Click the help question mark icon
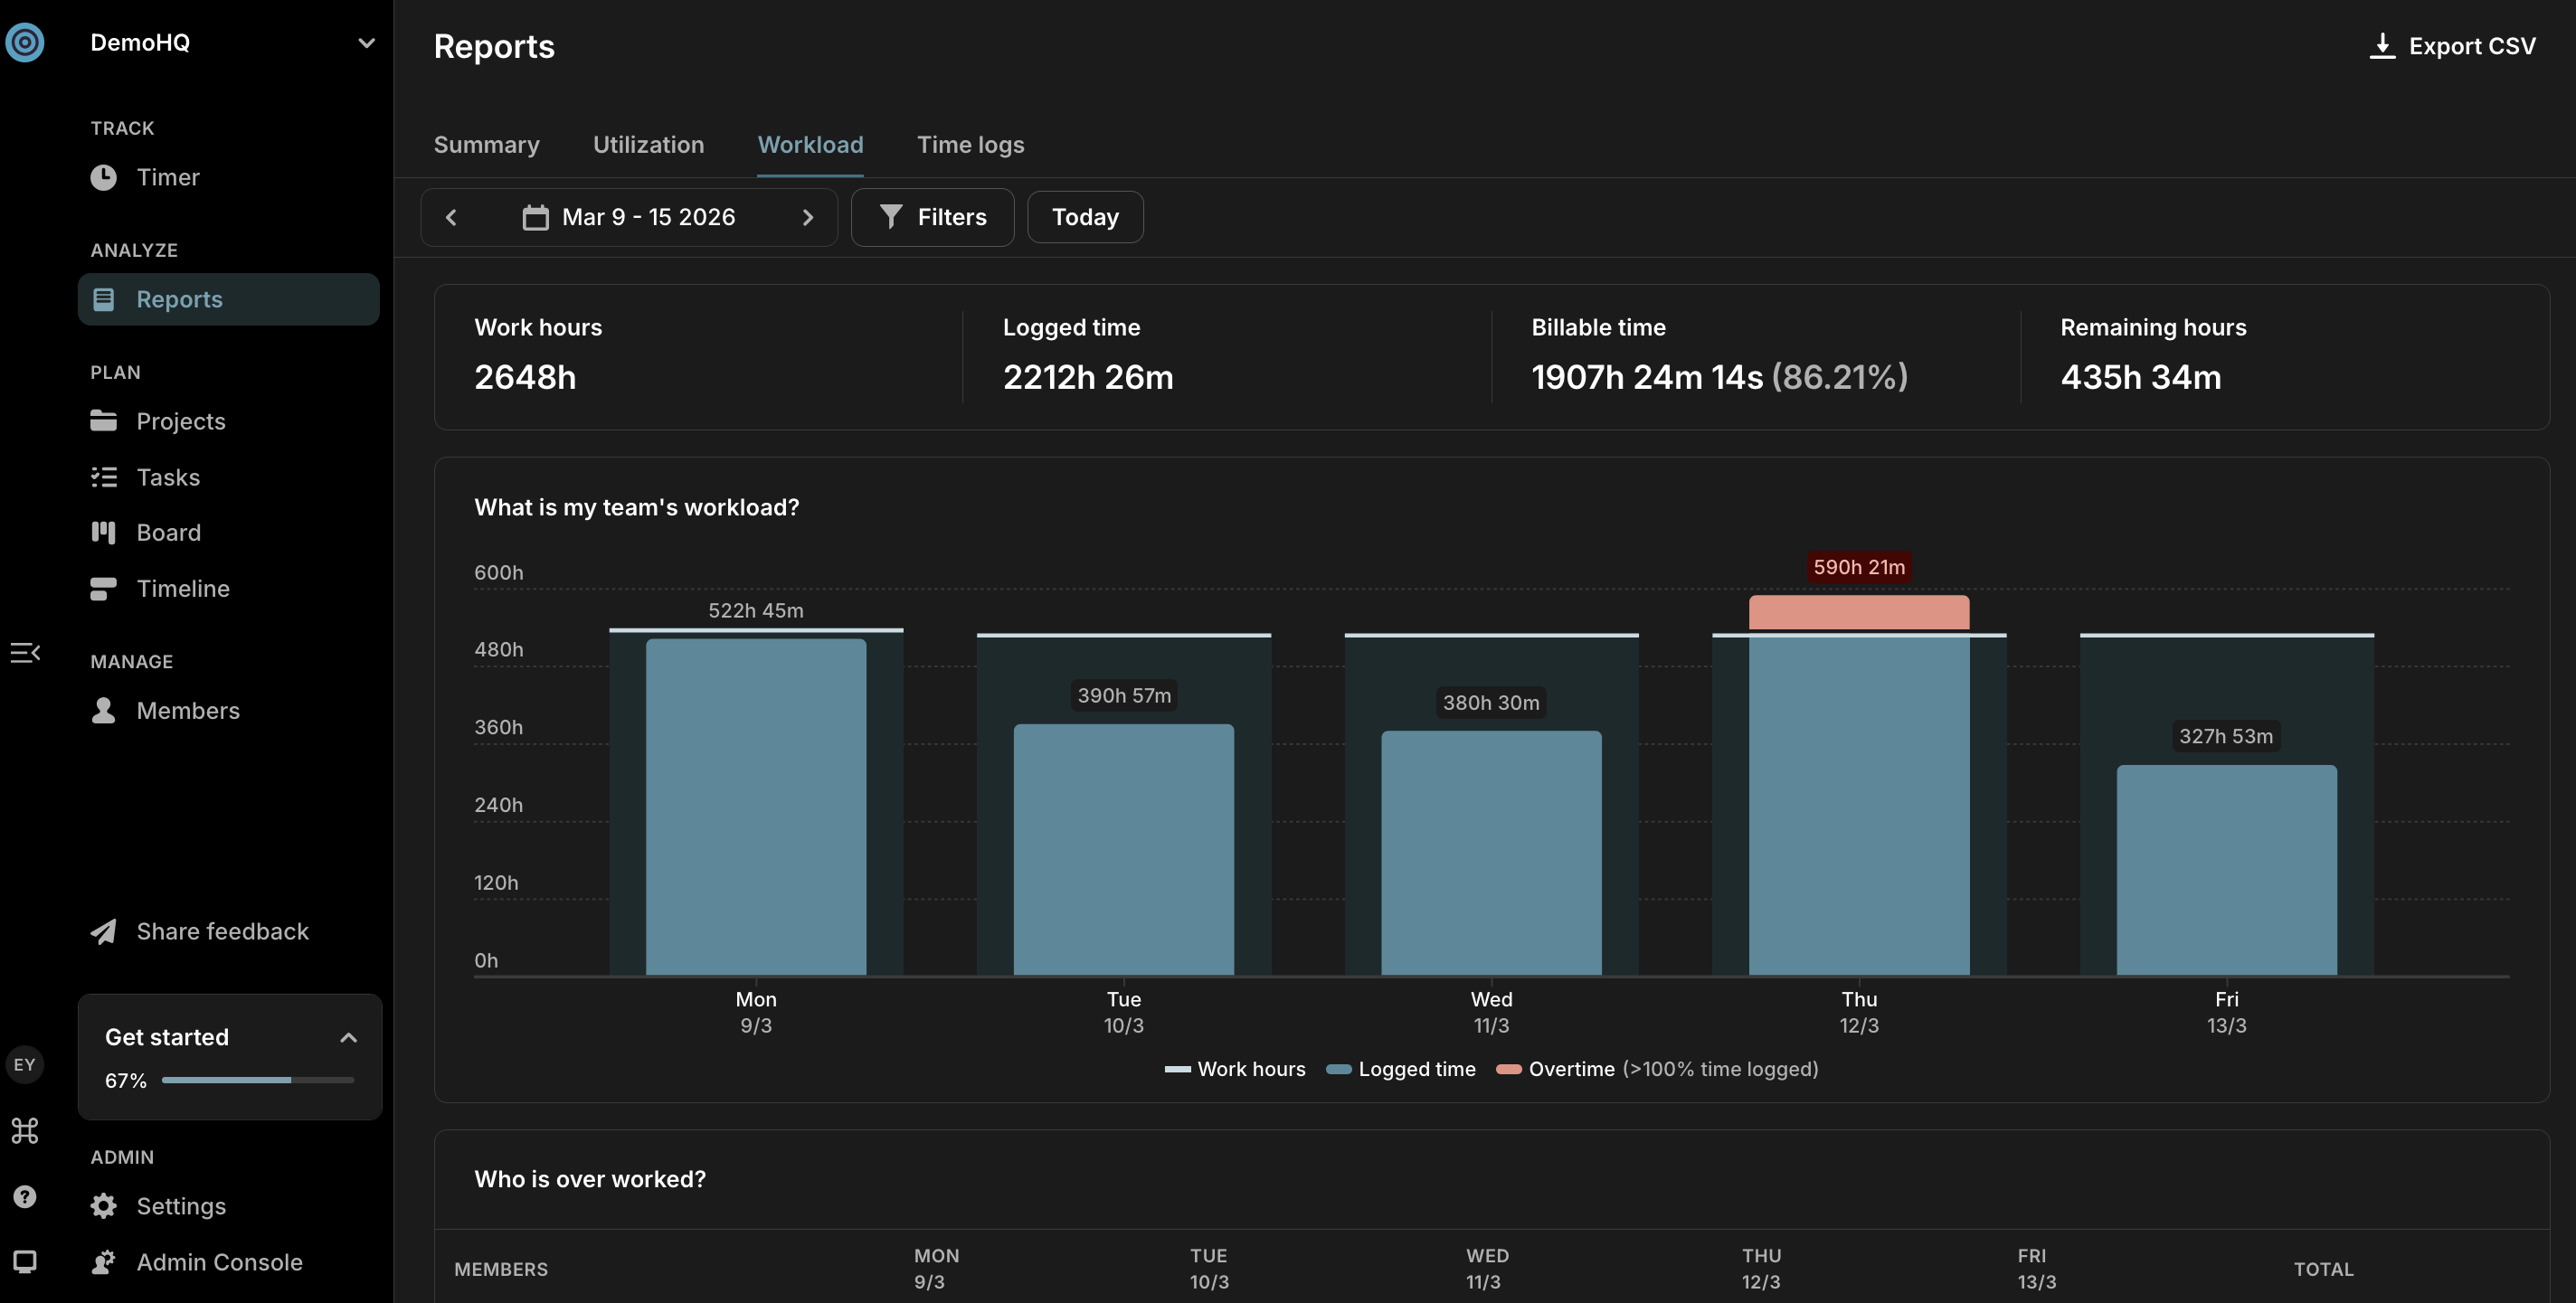The height and width of the screenshot is (1303, 2576). click(25, 1196)
